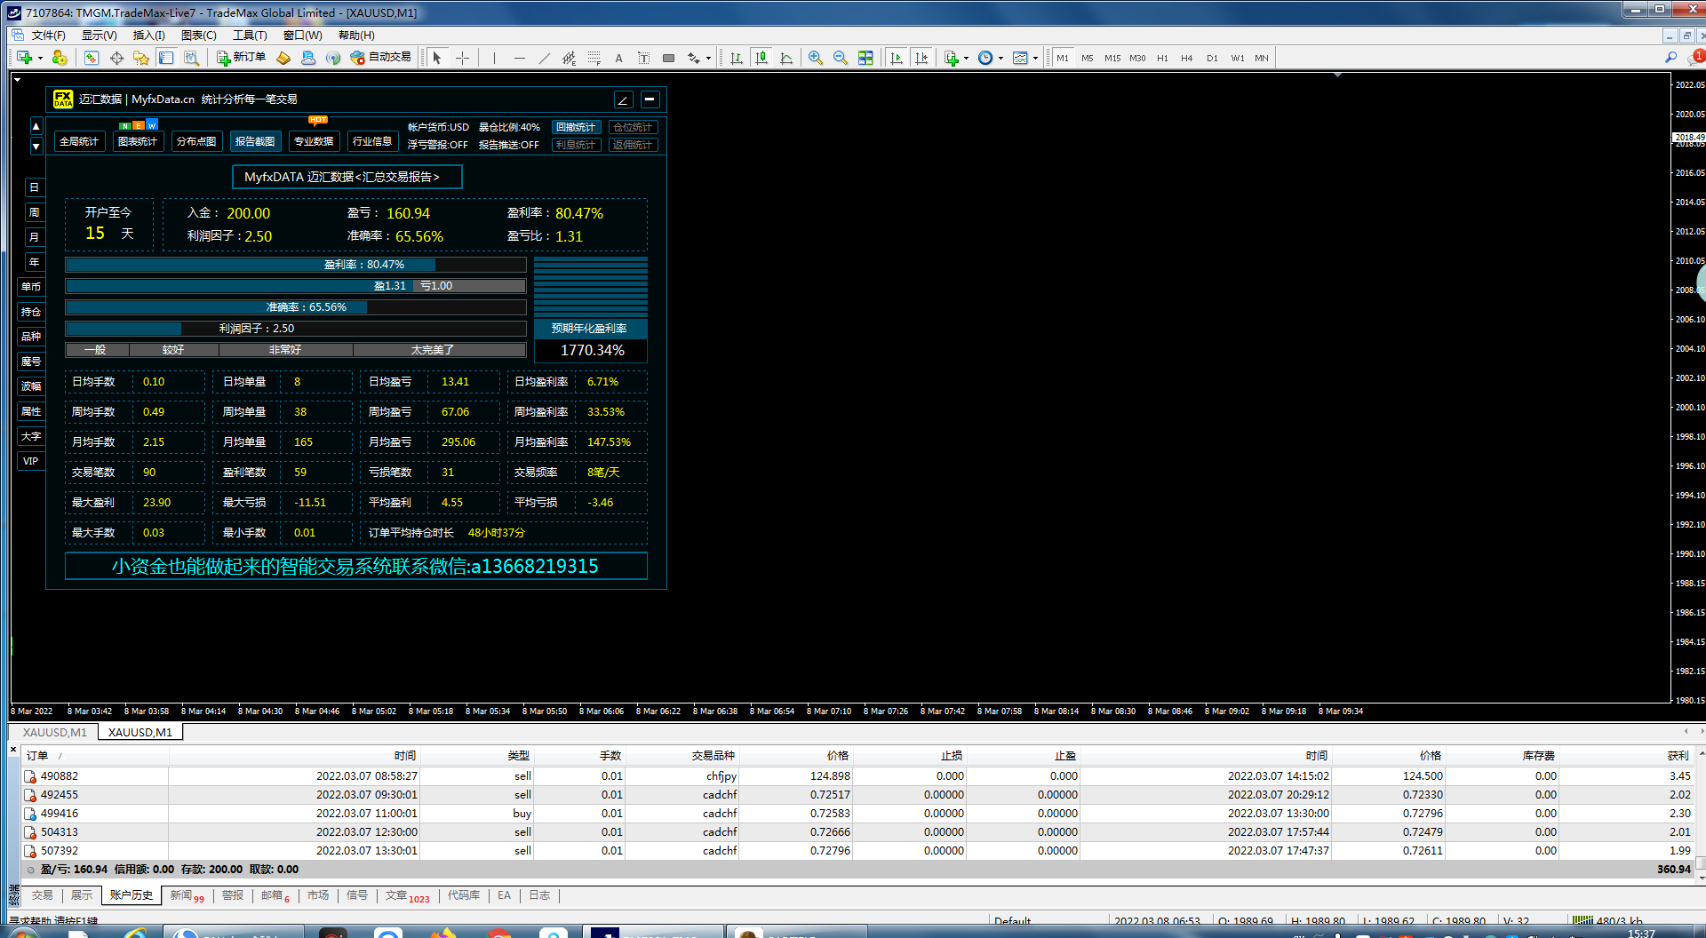Image resolution: width=1706 pixels, height=938 pixels.
Task: Zoom in on the chart
Action: coord(816,58)
